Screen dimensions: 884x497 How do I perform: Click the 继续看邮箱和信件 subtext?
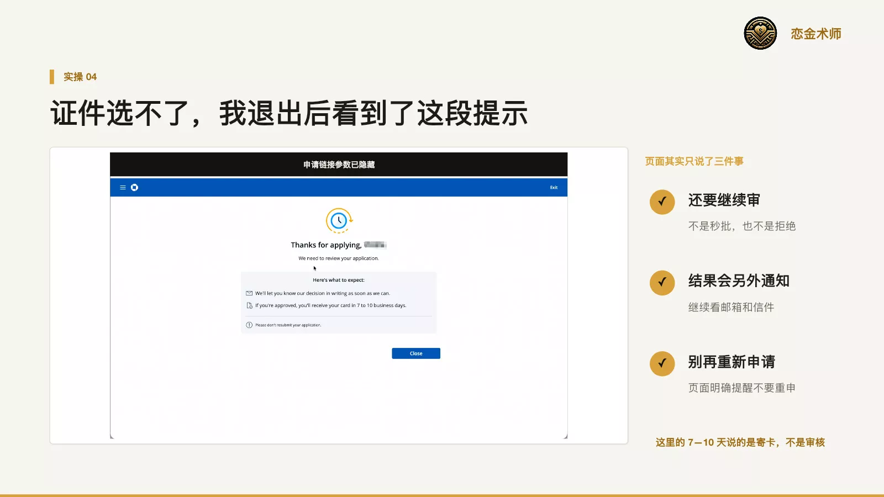click(x=731, y=307)
